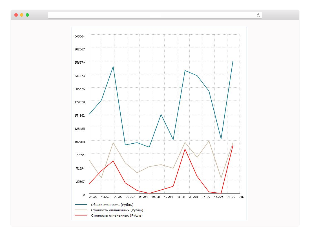Select the legend label Общая стоимость (Рубль)
Viewport: 310px width, 238px height.
click(112, 205)
